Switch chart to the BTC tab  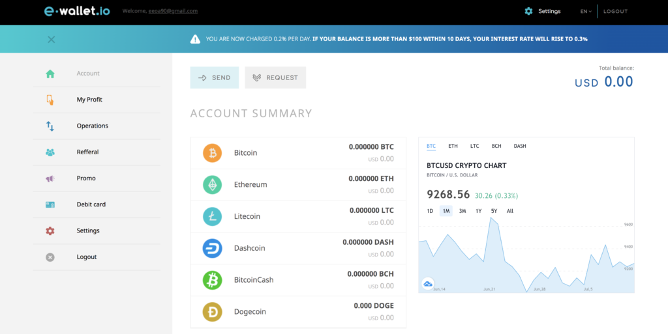pyautogui.click(x=431, y=146)
